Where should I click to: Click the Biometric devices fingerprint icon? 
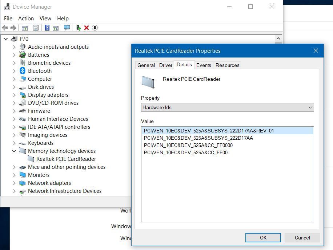(23, 63)
